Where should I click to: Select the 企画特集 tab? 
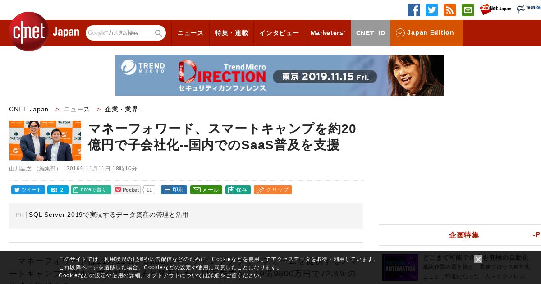pyautogui.click(x=464, y=235)
